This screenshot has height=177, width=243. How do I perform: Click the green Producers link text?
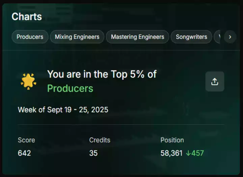click(x=70, y=88)
